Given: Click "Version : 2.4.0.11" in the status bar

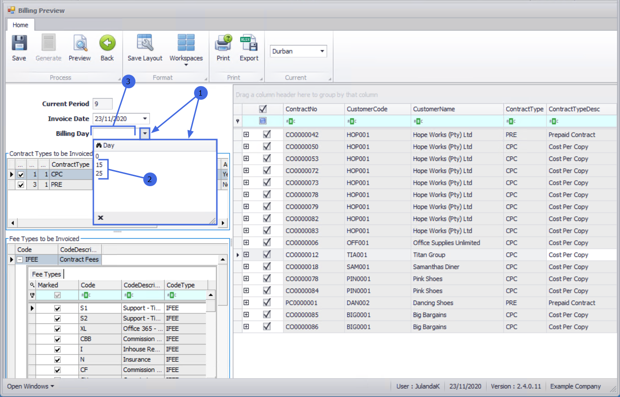Looking at the screenshot, I should (x=515, y=386).
